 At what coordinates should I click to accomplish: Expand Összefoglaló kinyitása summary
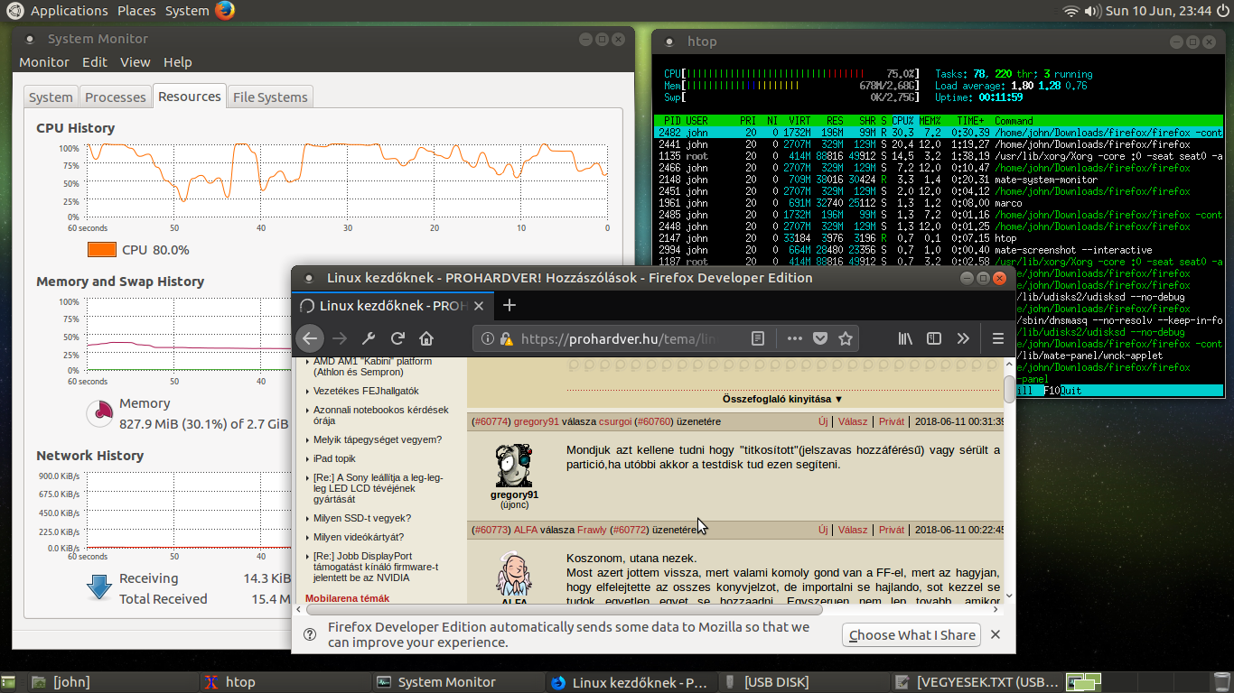pos(782,399)
